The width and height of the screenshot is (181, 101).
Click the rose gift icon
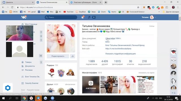(x=51, y=73)
